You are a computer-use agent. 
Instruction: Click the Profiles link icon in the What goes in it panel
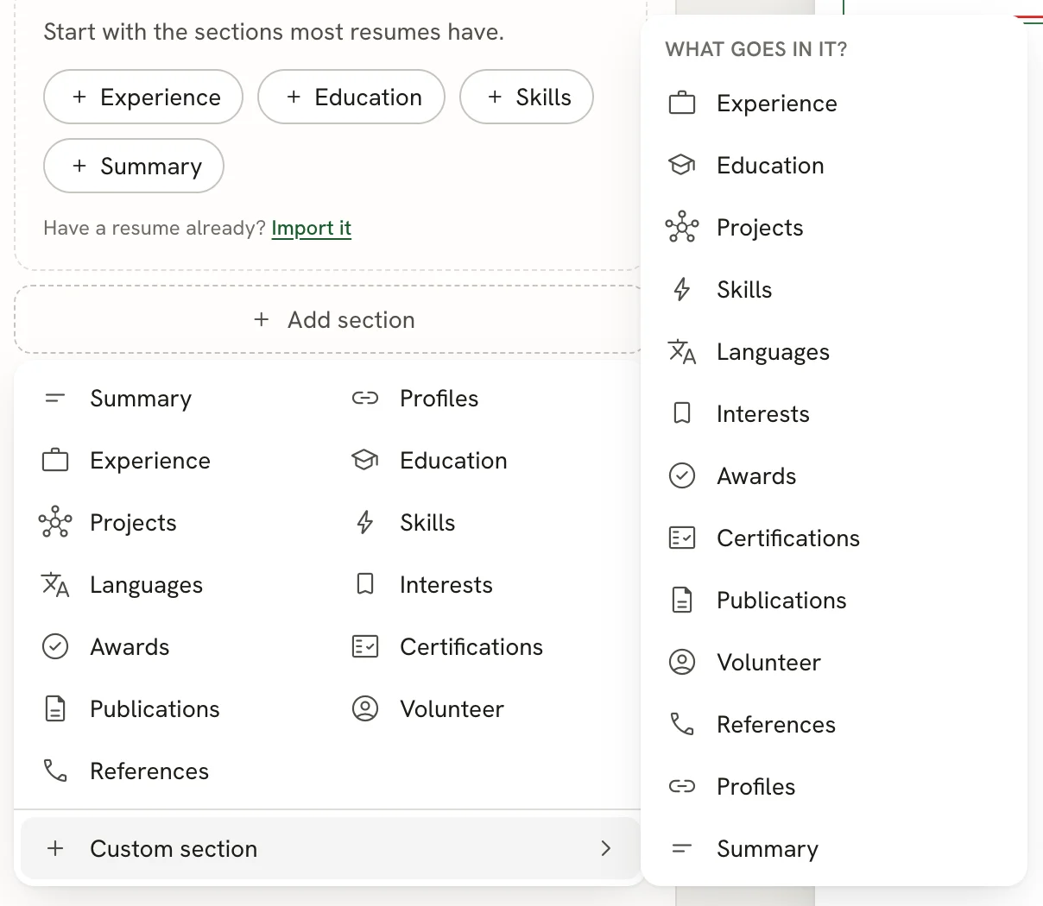682,787
